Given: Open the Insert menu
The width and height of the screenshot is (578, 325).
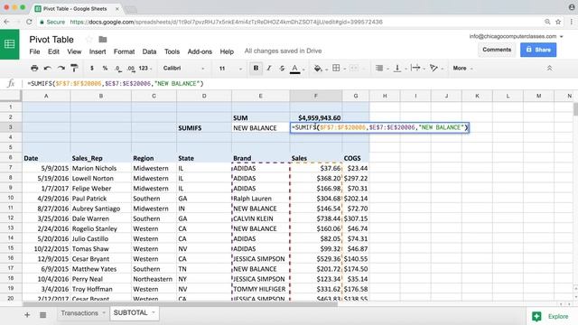Looking at the screenshot, I should click(x=98, y=51).
